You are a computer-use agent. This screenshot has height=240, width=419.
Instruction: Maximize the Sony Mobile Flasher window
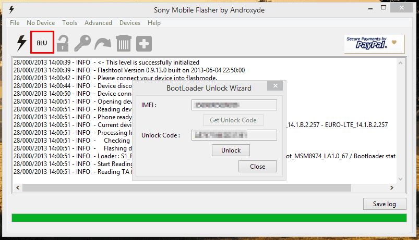tap(384, 8)
